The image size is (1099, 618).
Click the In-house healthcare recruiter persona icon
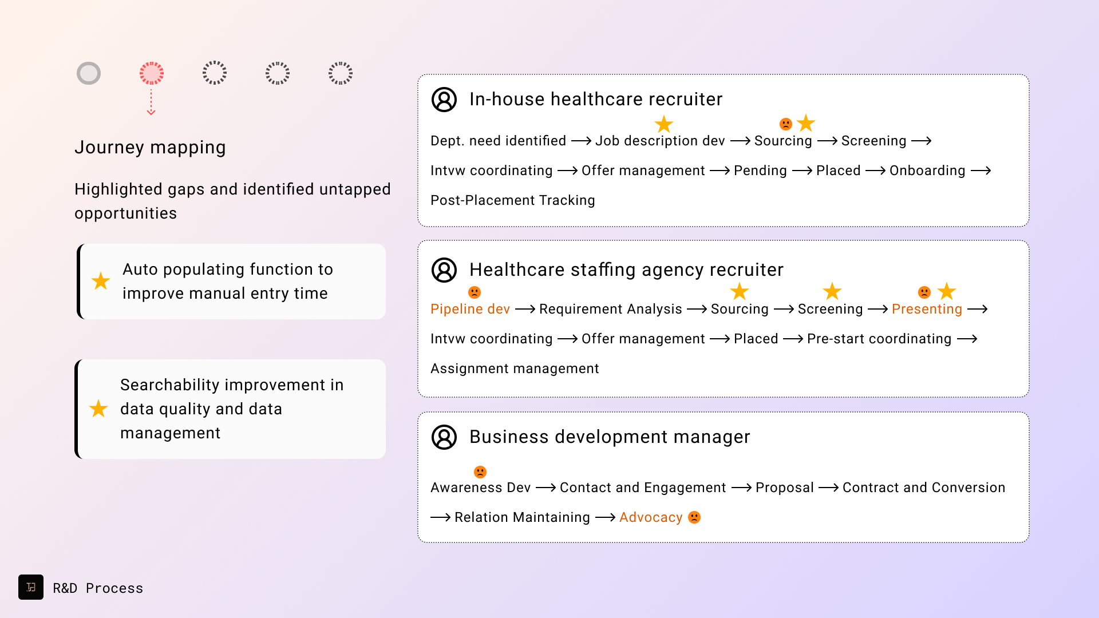(x=444, y=100)
